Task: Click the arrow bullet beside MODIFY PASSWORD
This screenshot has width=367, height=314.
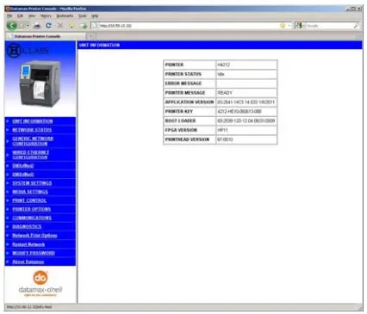Action: pyautogui.click(x=8, y=253)
